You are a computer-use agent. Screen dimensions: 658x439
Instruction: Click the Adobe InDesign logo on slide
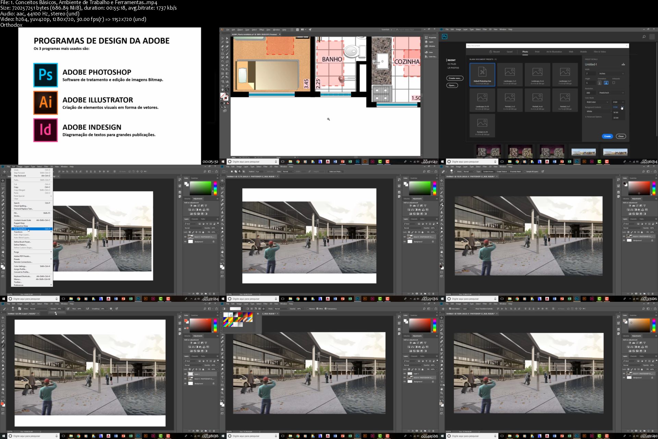click(46, 130)
